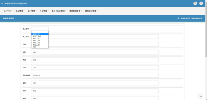The image size is (207, 100).
Task: Click the 心率 input field
Action: click(x=95, y=68)
